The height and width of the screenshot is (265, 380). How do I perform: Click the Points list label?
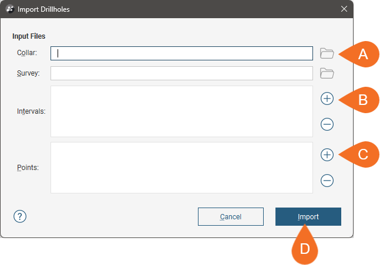[x=28, y=168]
